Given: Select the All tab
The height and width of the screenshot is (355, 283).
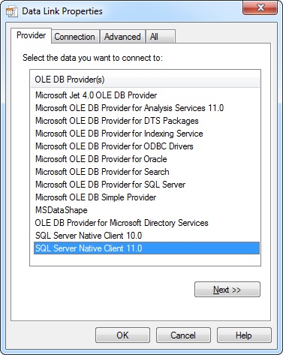Looking at the screenshot, I should 161,37.
